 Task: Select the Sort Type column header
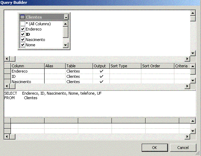coord(125,66)
